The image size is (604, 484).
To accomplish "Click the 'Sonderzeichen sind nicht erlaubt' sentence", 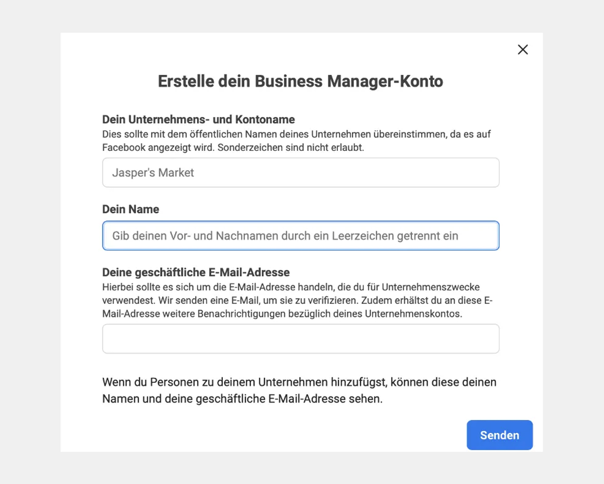I will point(290,148).
